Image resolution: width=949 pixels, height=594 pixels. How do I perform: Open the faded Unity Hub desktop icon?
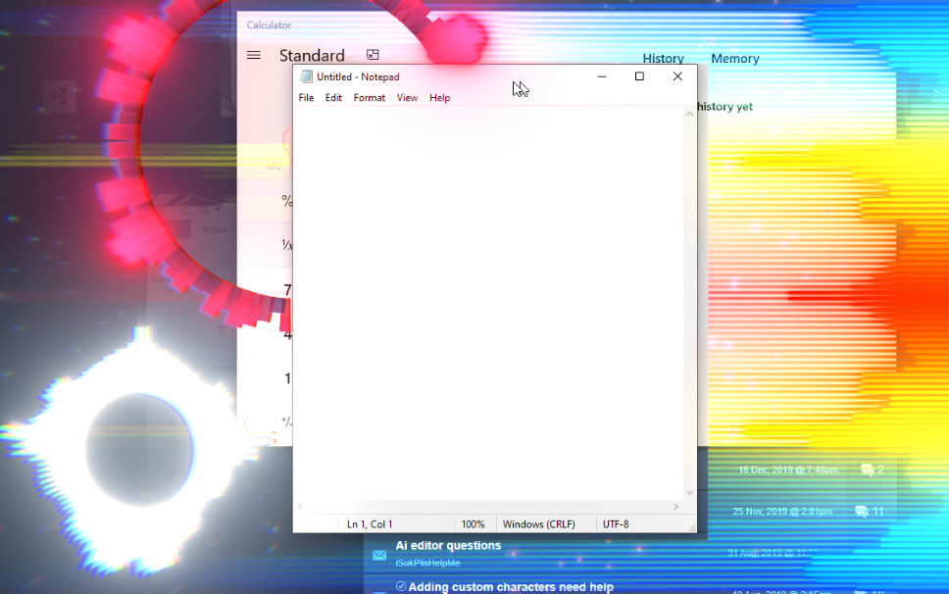coord(59,104)
